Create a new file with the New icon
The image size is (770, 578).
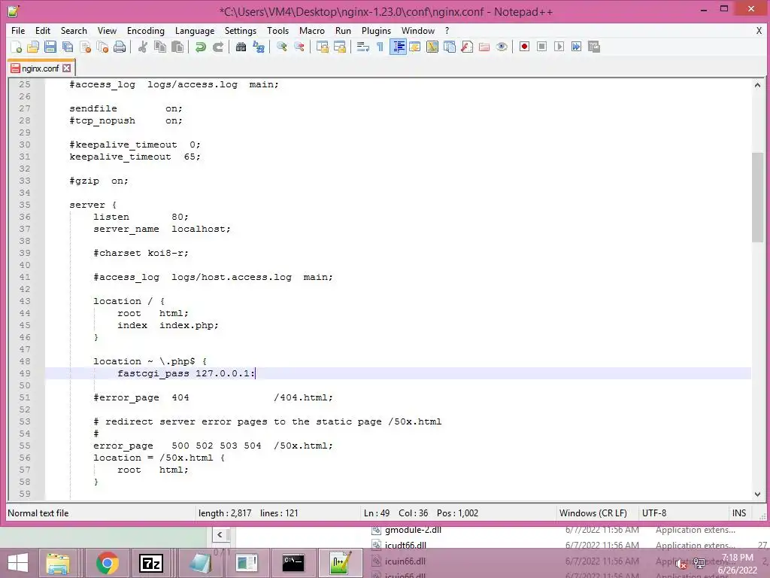pyautogui.click(x=17, y=47)
